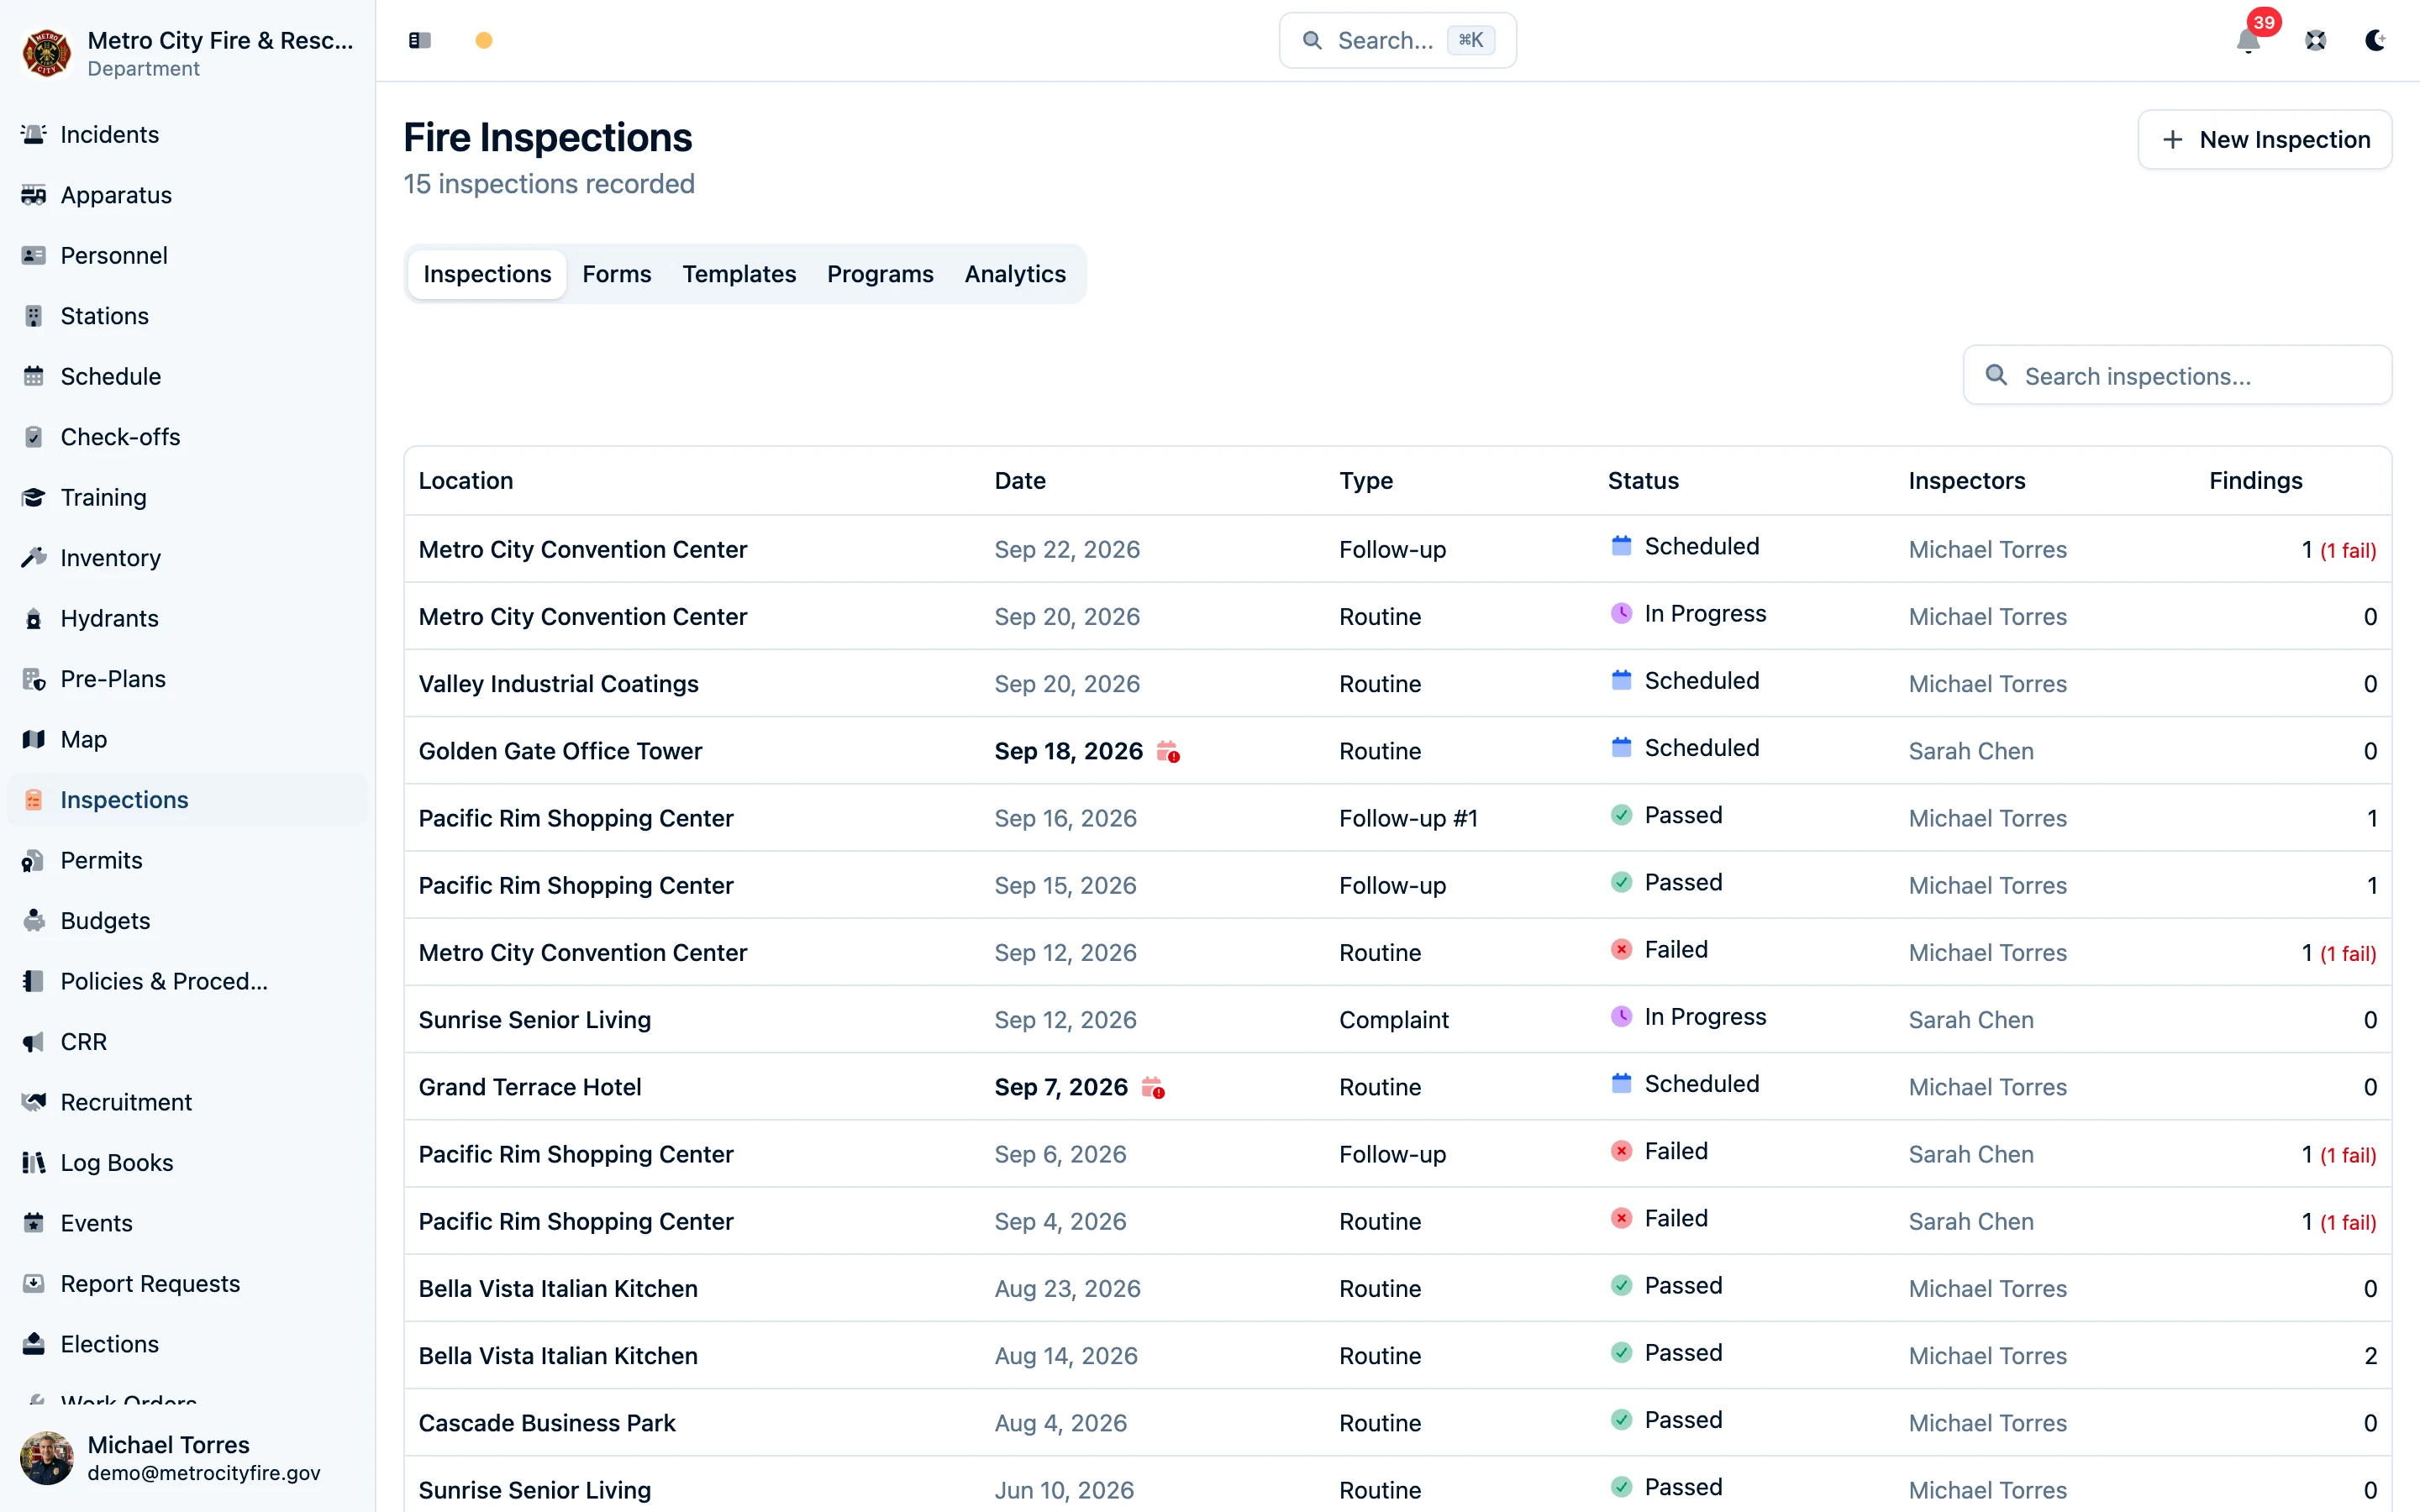Open Stations in the sidebar

(x=187, y=316)
